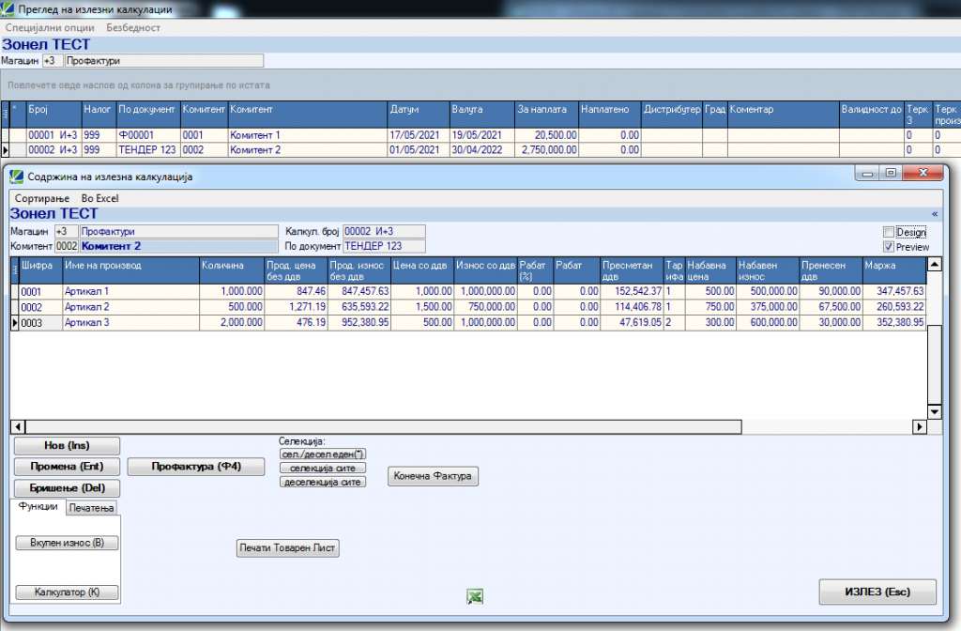
Task: Click the scroll up arrow of the items grid
Action: click(934, 265)
